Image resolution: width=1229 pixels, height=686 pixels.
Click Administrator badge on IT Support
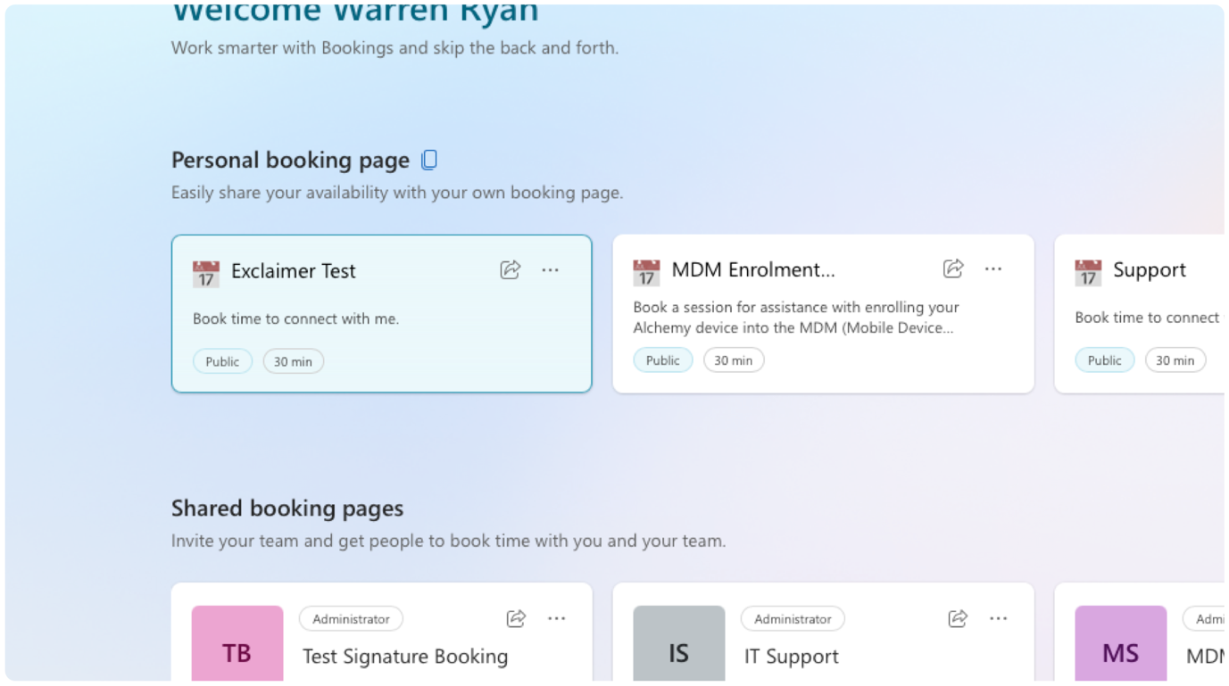(793, 619)
